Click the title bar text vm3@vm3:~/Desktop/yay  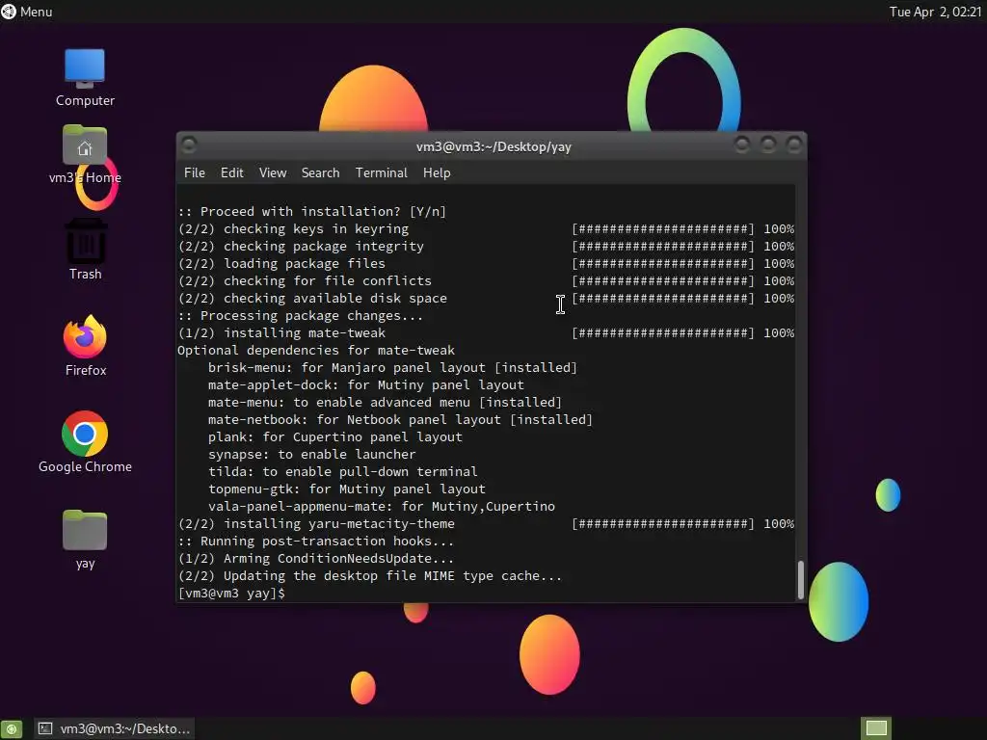(493, 146)
